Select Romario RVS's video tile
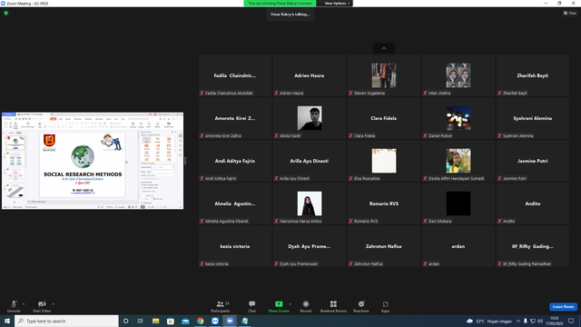This screenshot has width=581, height=327. (x=384, y=203)
